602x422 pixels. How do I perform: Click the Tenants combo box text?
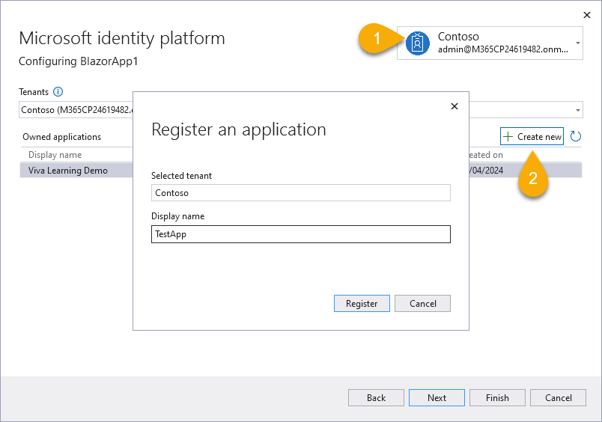coord(77,110)
